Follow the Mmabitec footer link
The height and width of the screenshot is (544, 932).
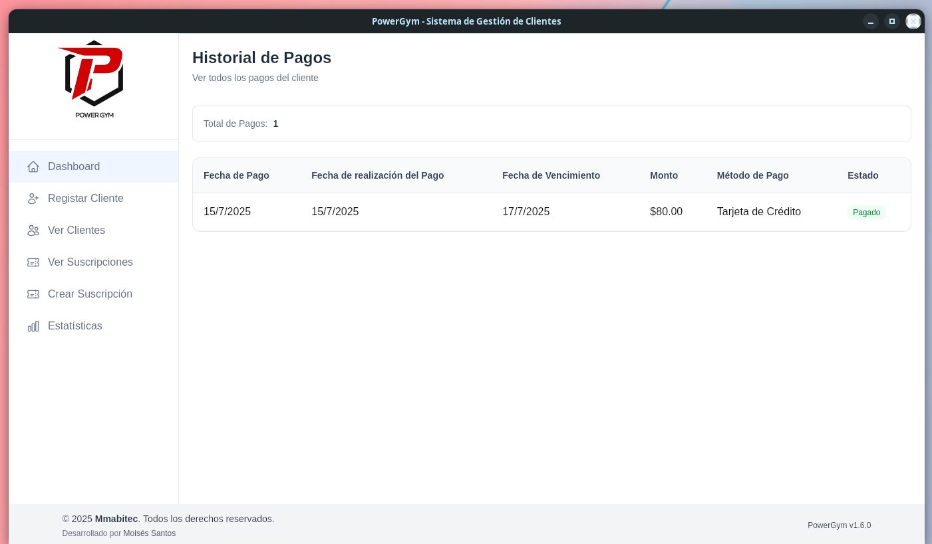[116, 519]
